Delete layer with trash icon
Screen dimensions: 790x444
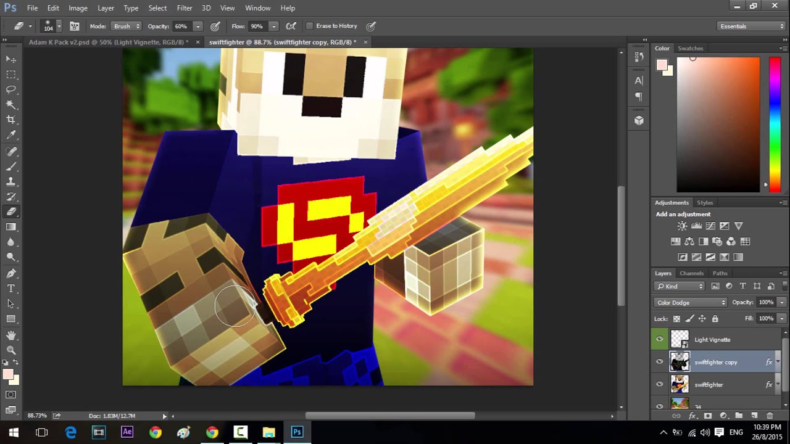769,416
